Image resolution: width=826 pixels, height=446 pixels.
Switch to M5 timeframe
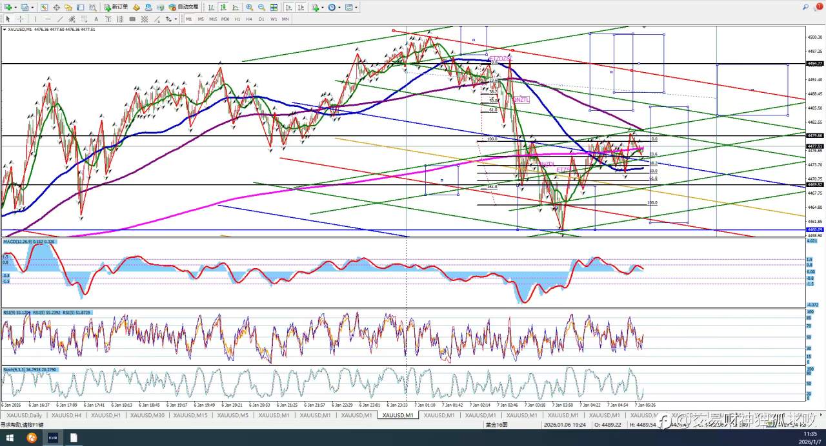point(201,19)
